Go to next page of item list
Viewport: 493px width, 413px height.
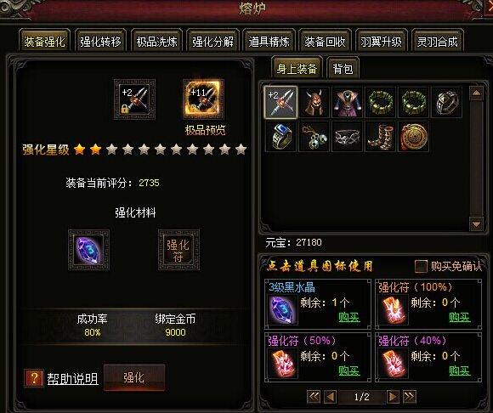point(393,397)
